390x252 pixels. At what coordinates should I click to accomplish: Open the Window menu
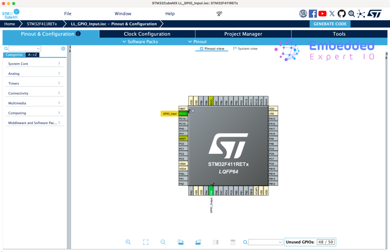click(x=123, y=14)
